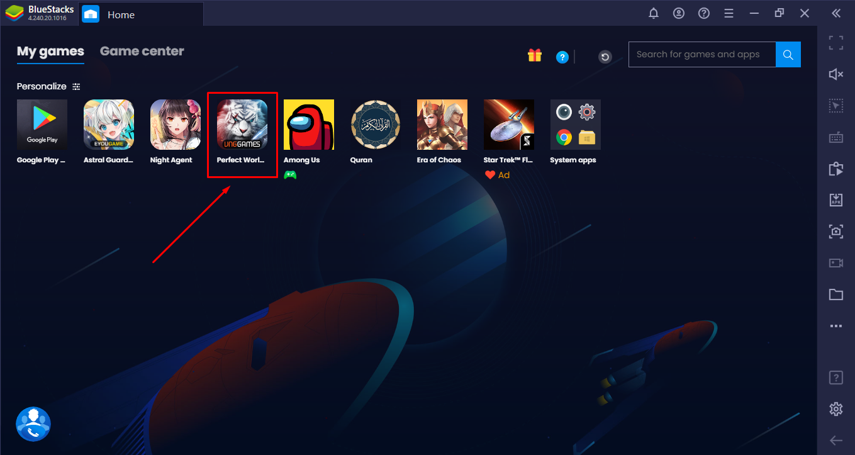Start screen recording via video icon

click(x=835, y=263)
